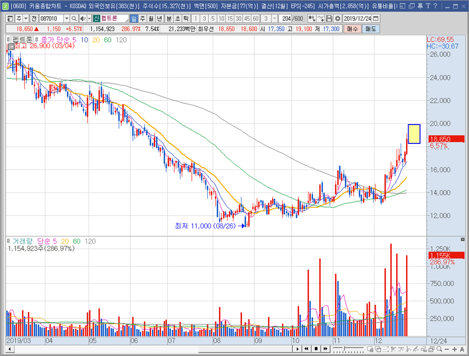Select the 45 interval tab
Viewport: 469px width, 356px height.
[247, 19]
